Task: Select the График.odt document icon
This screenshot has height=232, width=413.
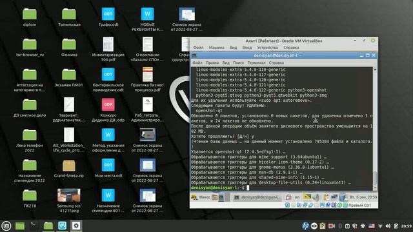Action: click(x=108, y=14)
